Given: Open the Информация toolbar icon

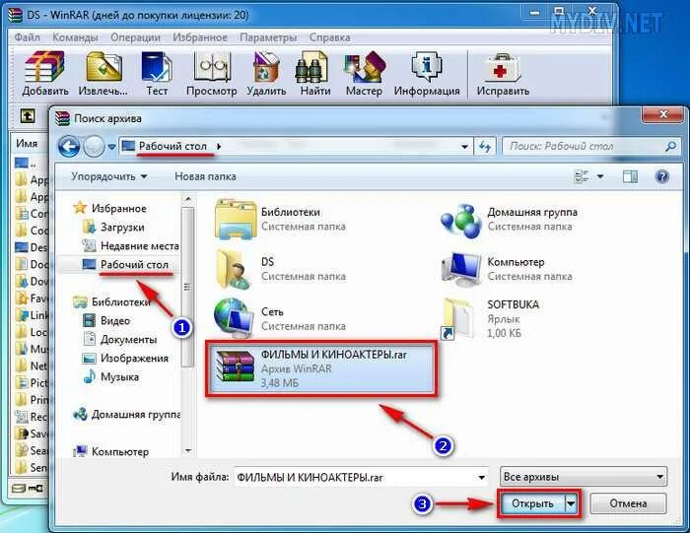Looking at the screenshot, I should (427, 73).
